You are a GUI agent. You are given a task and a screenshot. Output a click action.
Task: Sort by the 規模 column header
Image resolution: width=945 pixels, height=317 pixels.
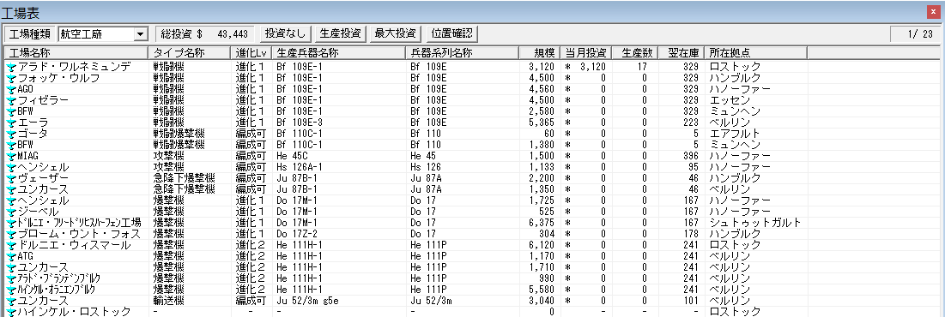[539, 53]
